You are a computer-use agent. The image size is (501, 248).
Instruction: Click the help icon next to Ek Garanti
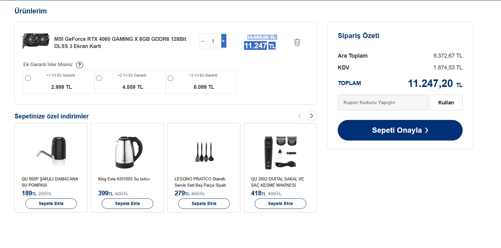[x=80, y=65]
